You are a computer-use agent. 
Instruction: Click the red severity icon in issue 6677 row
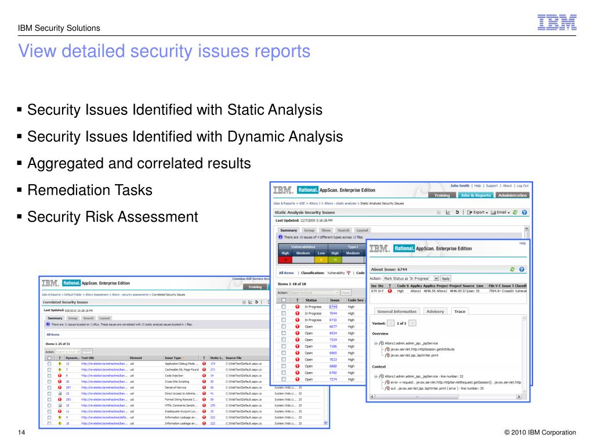tap(298, 326)
